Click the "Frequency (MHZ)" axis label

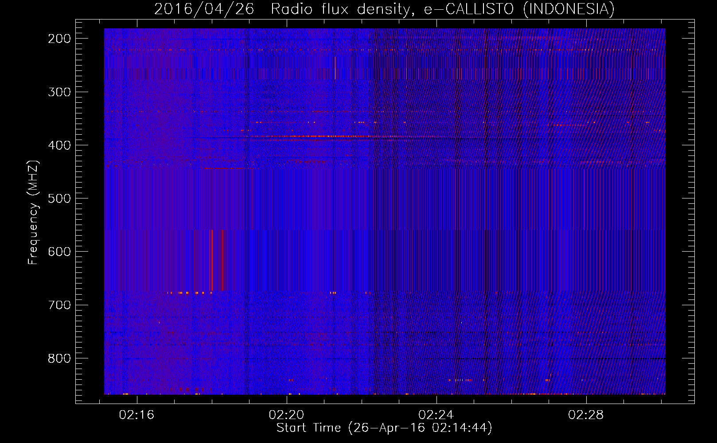coord(33,213)
